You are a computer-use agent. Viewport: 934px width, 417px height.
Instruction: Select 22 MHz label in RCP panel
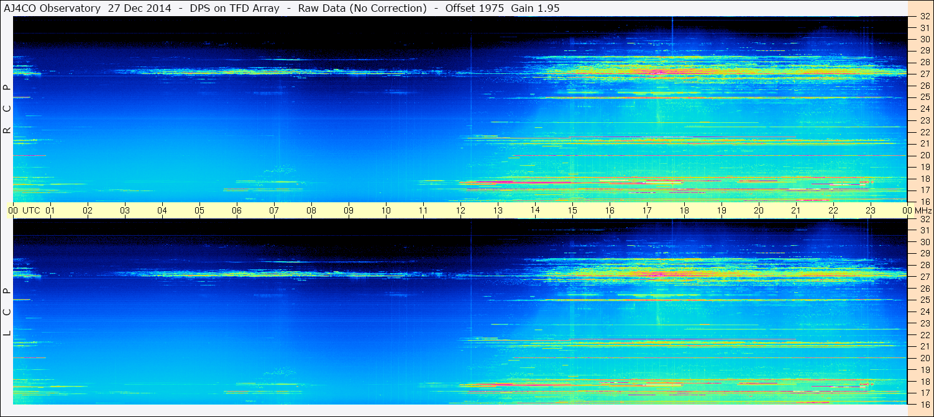tap(925, 132)
